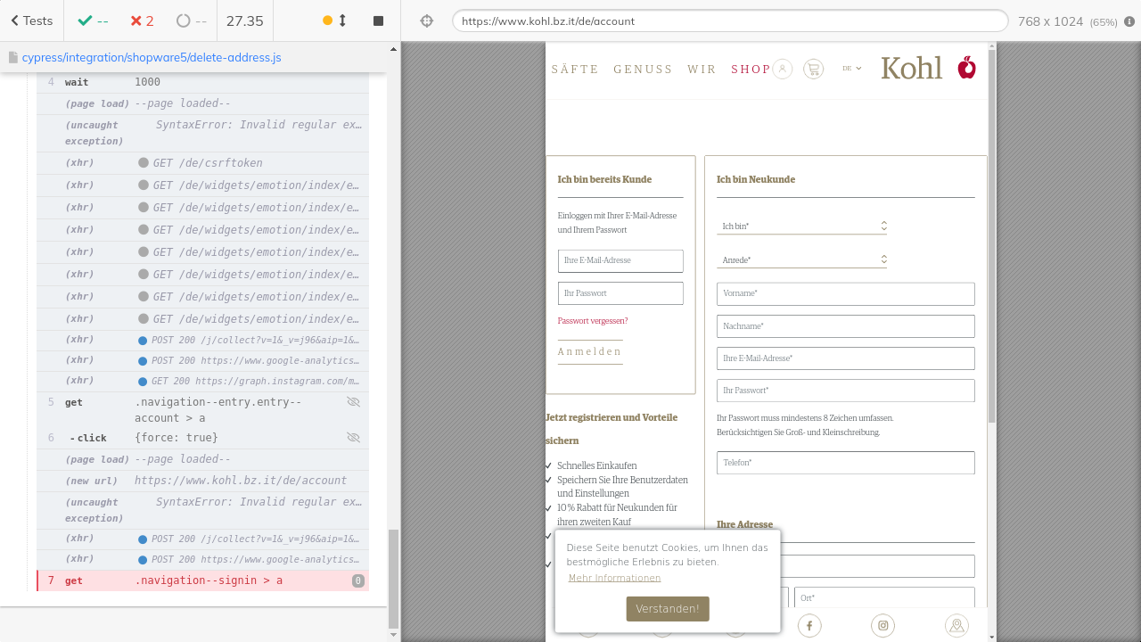Toggle the auto-scrolling arrows icon
The image size is (1141, 642).
[x=342, y=21]
